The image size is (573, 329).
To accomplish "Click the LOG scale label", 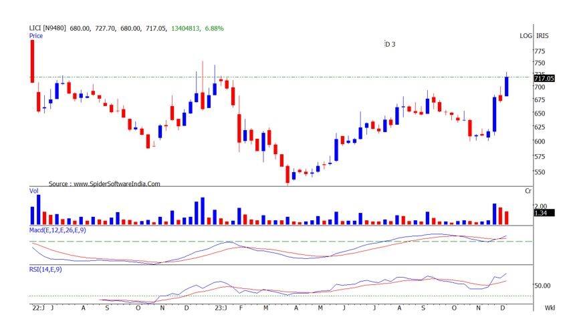I will tap(526, 35).
